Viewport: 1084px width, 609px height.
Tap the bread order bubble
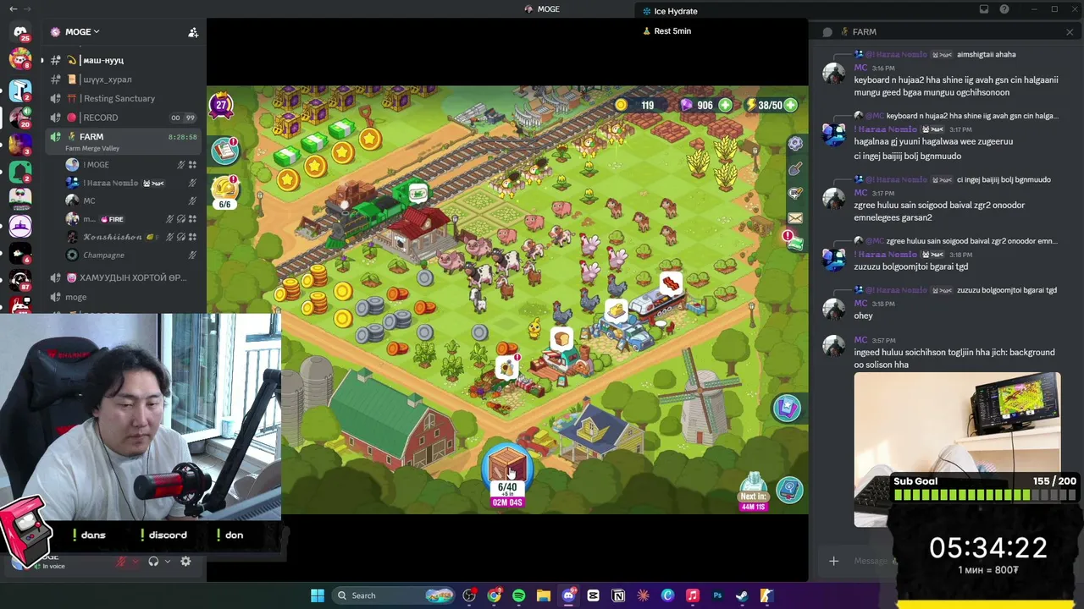coord(561,340)
